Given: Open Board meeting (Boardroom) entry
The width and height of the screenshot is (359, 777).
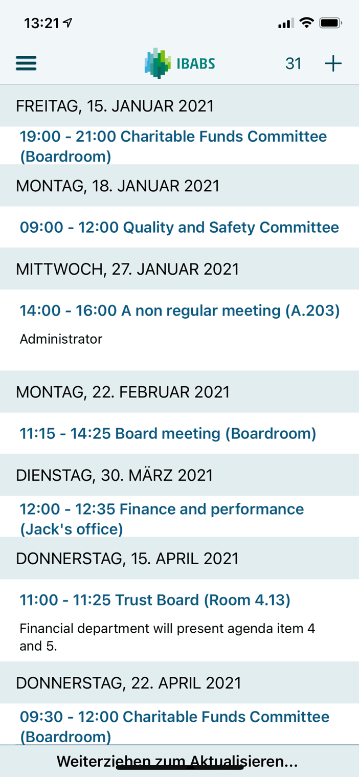Looking at the screenshot, I should [x=179, y=433].
